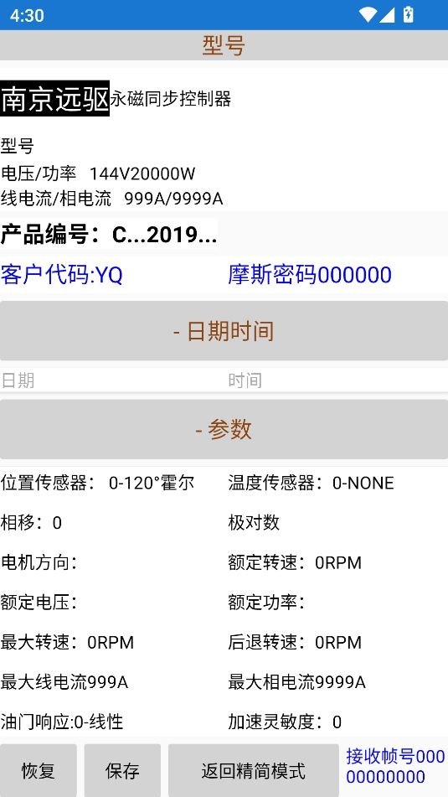
Task: Tap the 摩斯密码000000 link
Action: click(x=310, y=275)
